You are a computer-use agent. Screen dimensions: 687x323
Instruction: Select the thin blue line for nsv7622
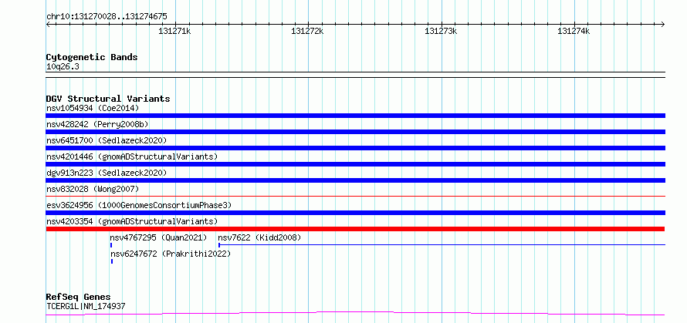tap(442, 245)
